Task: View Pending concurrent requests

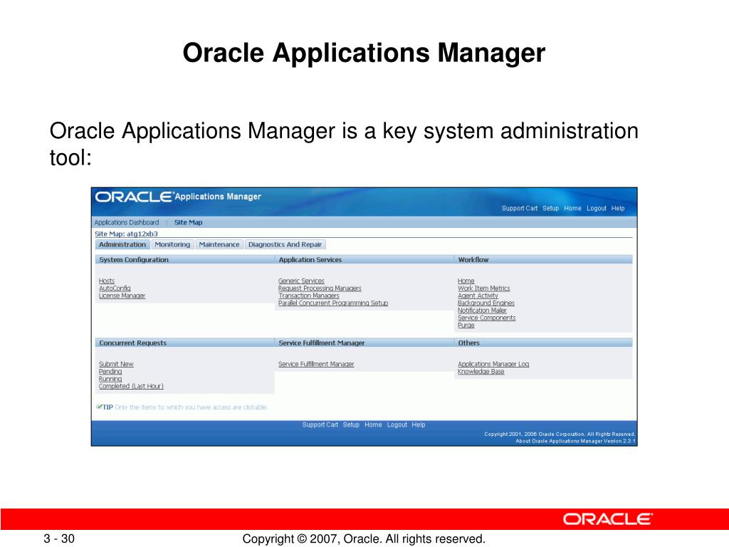Action: [x=110, y=372]
